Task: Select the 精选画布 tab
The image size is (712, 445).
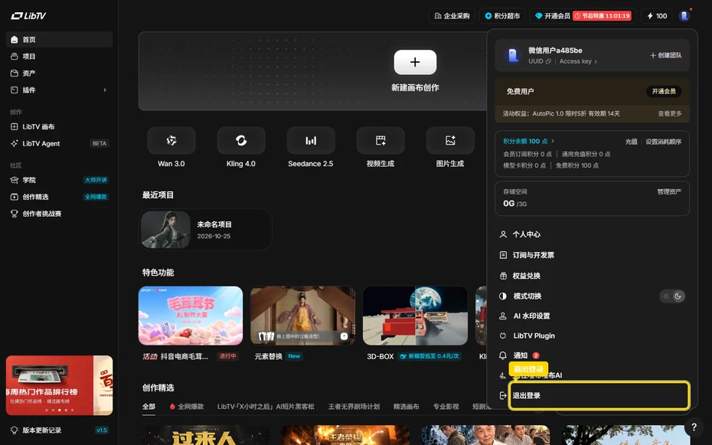Action: point(406,407)
